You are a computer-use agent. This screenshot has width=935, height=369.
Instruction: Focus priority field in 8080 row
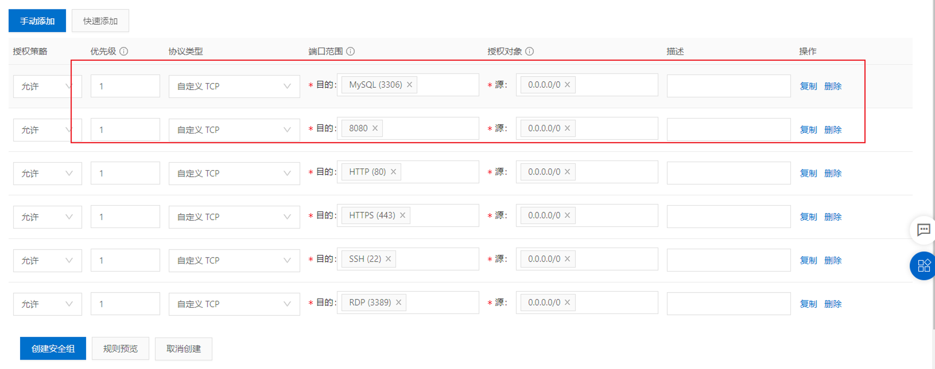125,130
